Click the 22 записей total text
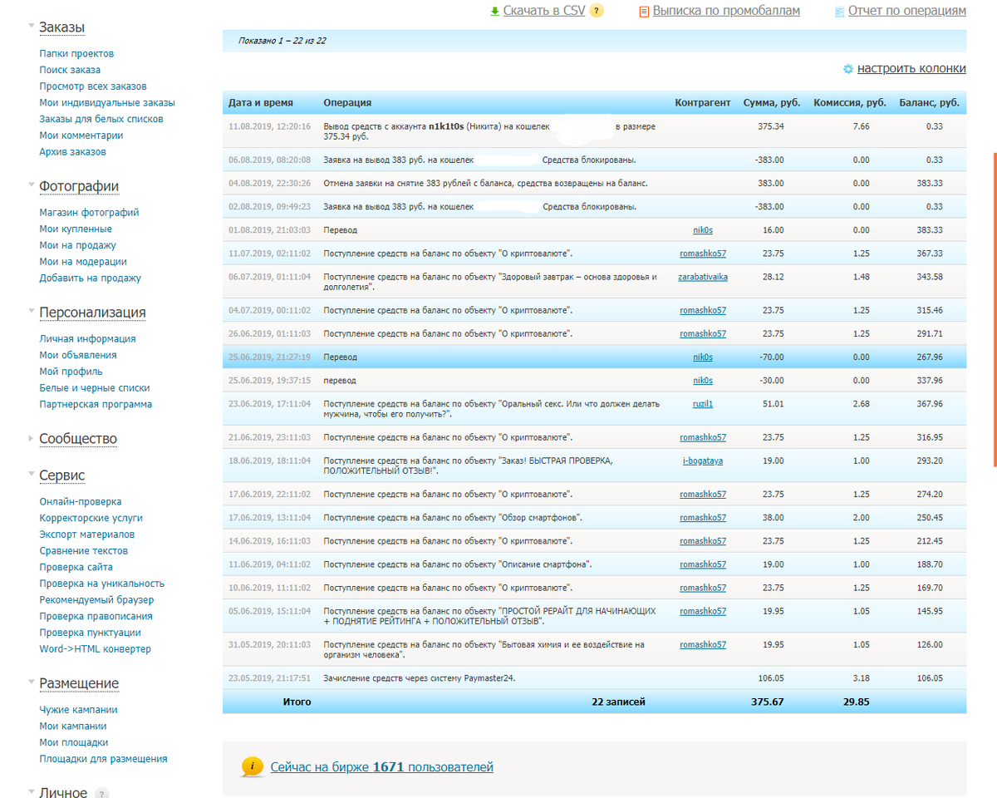 point(618,702)
